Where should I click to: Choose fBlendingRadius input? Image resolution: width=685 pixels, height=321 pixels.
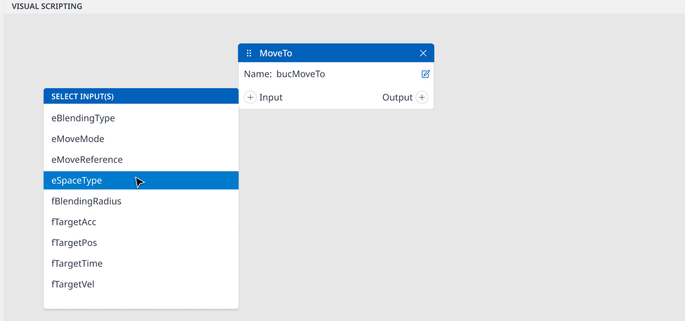point(141,201)
